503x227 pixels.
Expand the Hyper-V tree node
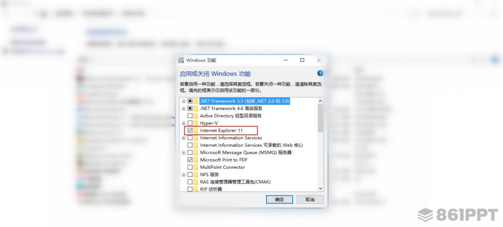[183, 123]
